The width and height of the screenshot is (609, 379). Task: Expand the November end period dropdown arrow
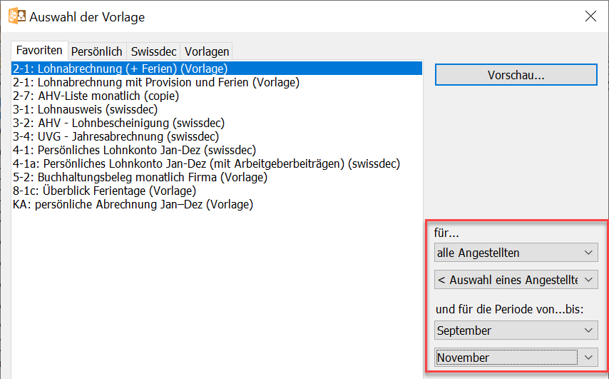coord(588,358)
